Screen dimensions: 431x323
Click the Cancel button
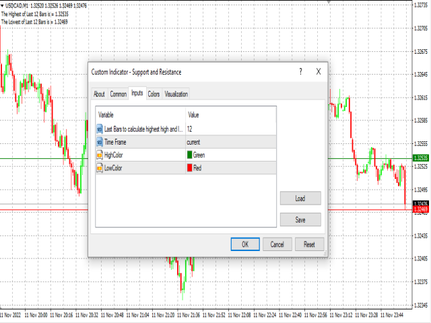point(277,244)
